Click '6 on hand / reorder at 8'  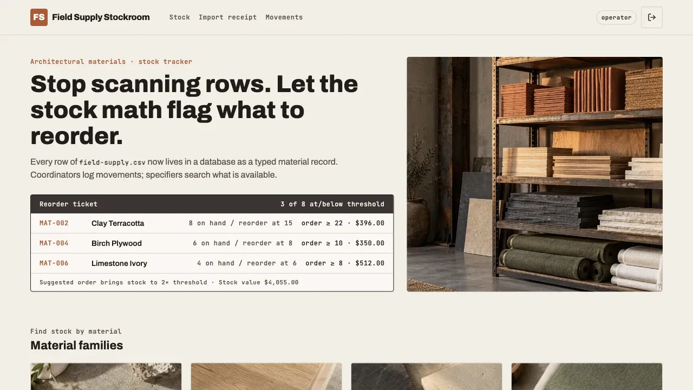[243, 243]
